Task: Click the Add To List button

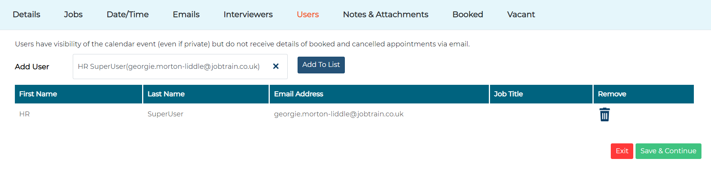Action: pos(321,65)
